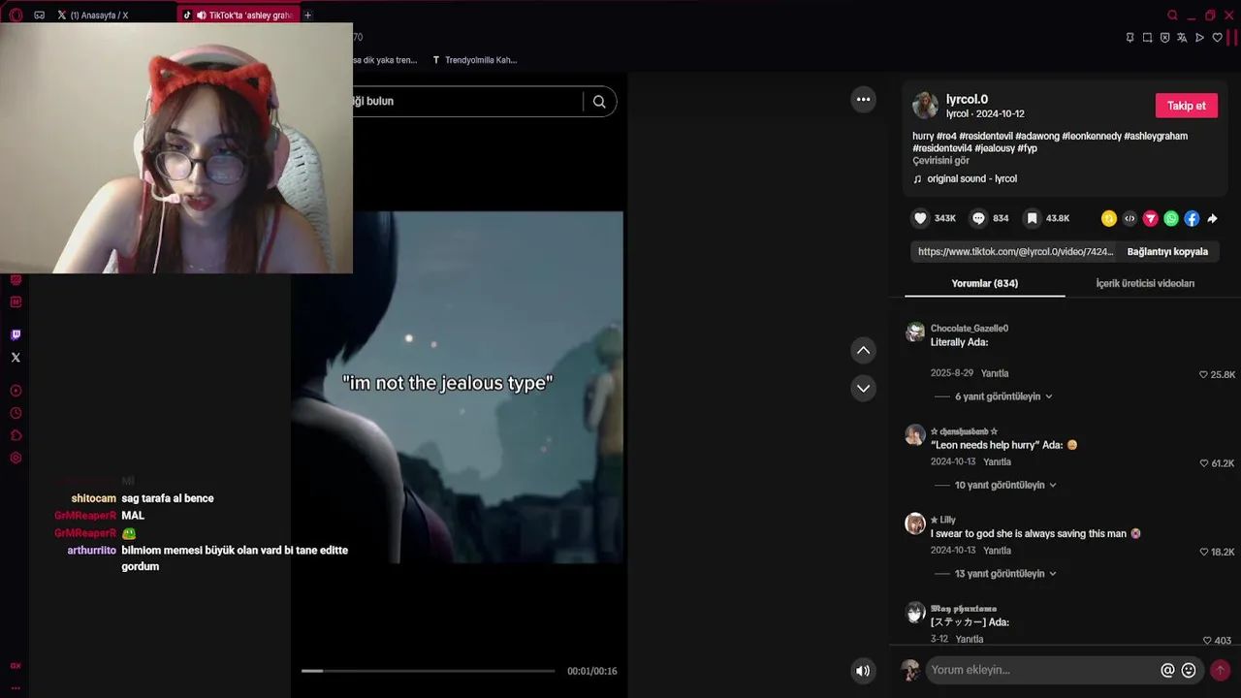Click the #leonkennedy hashtag

(x=1092, y=137)
